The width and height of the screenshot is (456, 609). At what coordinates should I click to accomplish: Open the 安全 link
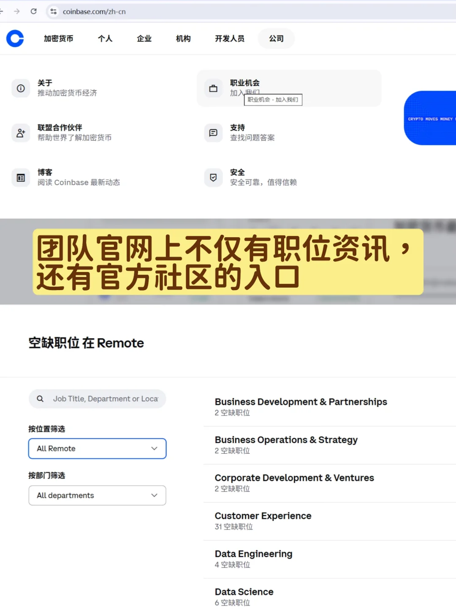coord(237,172)
